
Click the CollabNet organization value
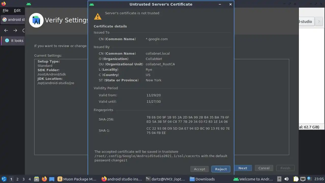(154, 59)
